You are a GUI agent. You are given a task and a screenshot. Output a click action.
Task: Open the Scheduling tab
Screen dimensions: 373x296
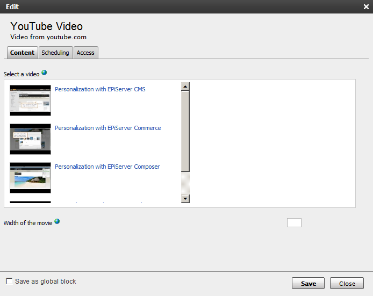(x=55, y=53)
